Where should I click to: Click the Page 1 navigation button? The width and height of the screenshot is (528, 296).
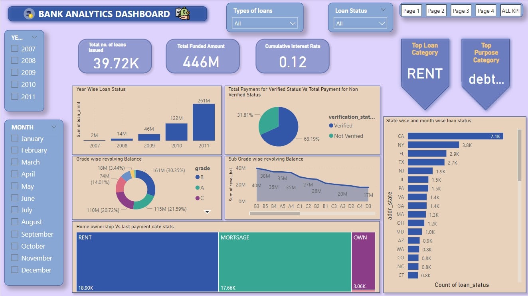(411, 11)
